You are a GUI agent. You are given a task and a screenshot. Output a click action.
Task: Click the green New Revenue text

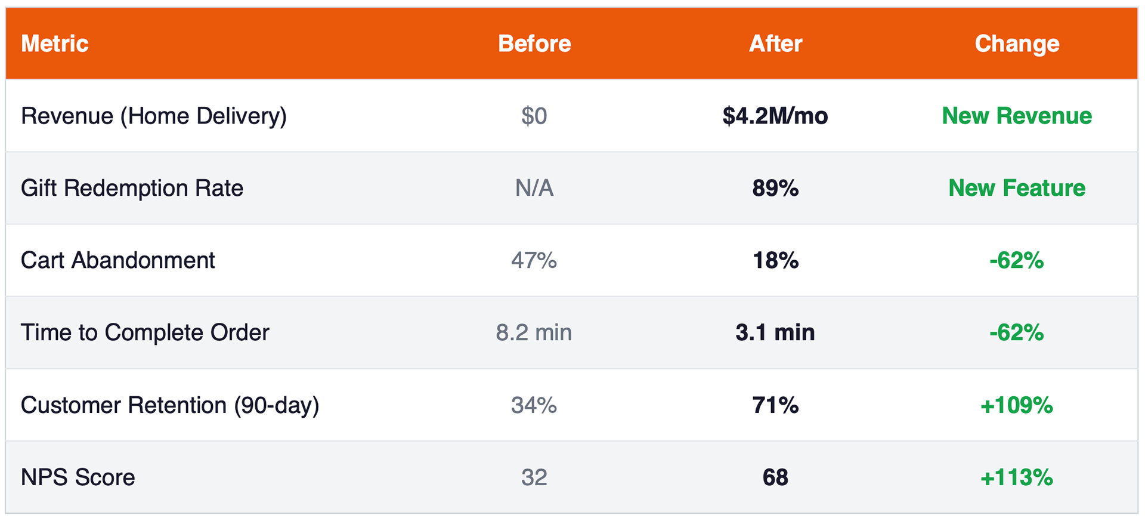1017,116
